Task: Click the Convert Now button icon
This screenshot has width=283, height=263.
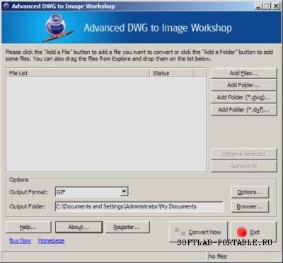Action: pos(180,232)
